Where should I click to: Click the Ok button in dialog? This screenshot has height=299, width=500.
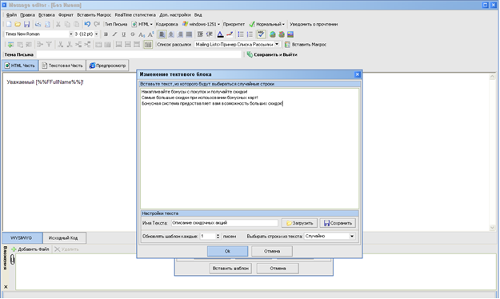click(227, 251)
